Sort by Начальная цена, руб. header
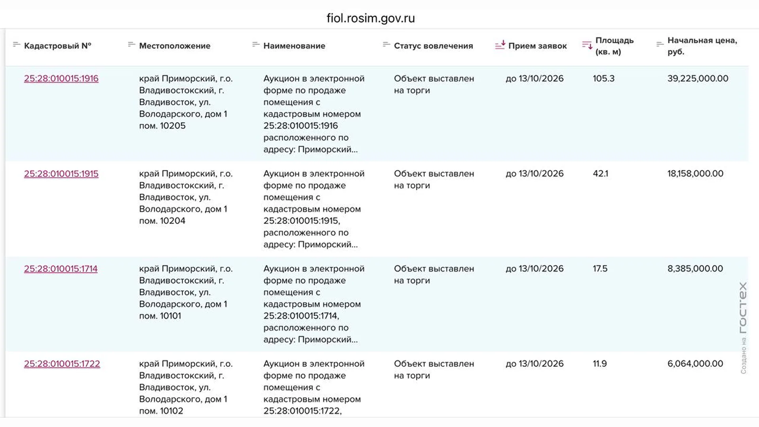Screen dimensions: 759x427 pyautogui.click(x=702, y=46)
